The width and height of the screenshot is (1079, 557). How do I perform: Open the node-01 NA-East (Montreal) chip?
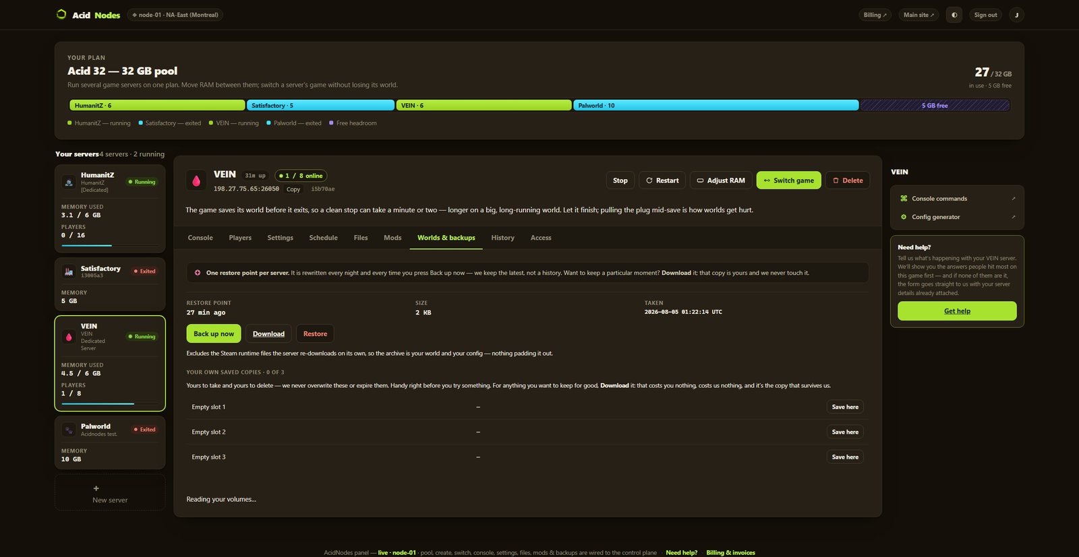(x=175, y=15)
